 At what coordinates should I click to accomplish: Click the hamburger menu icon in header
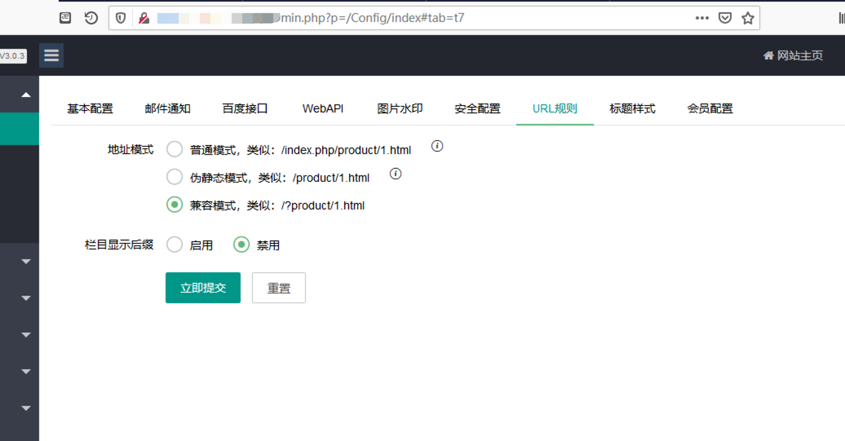point(51,55)
